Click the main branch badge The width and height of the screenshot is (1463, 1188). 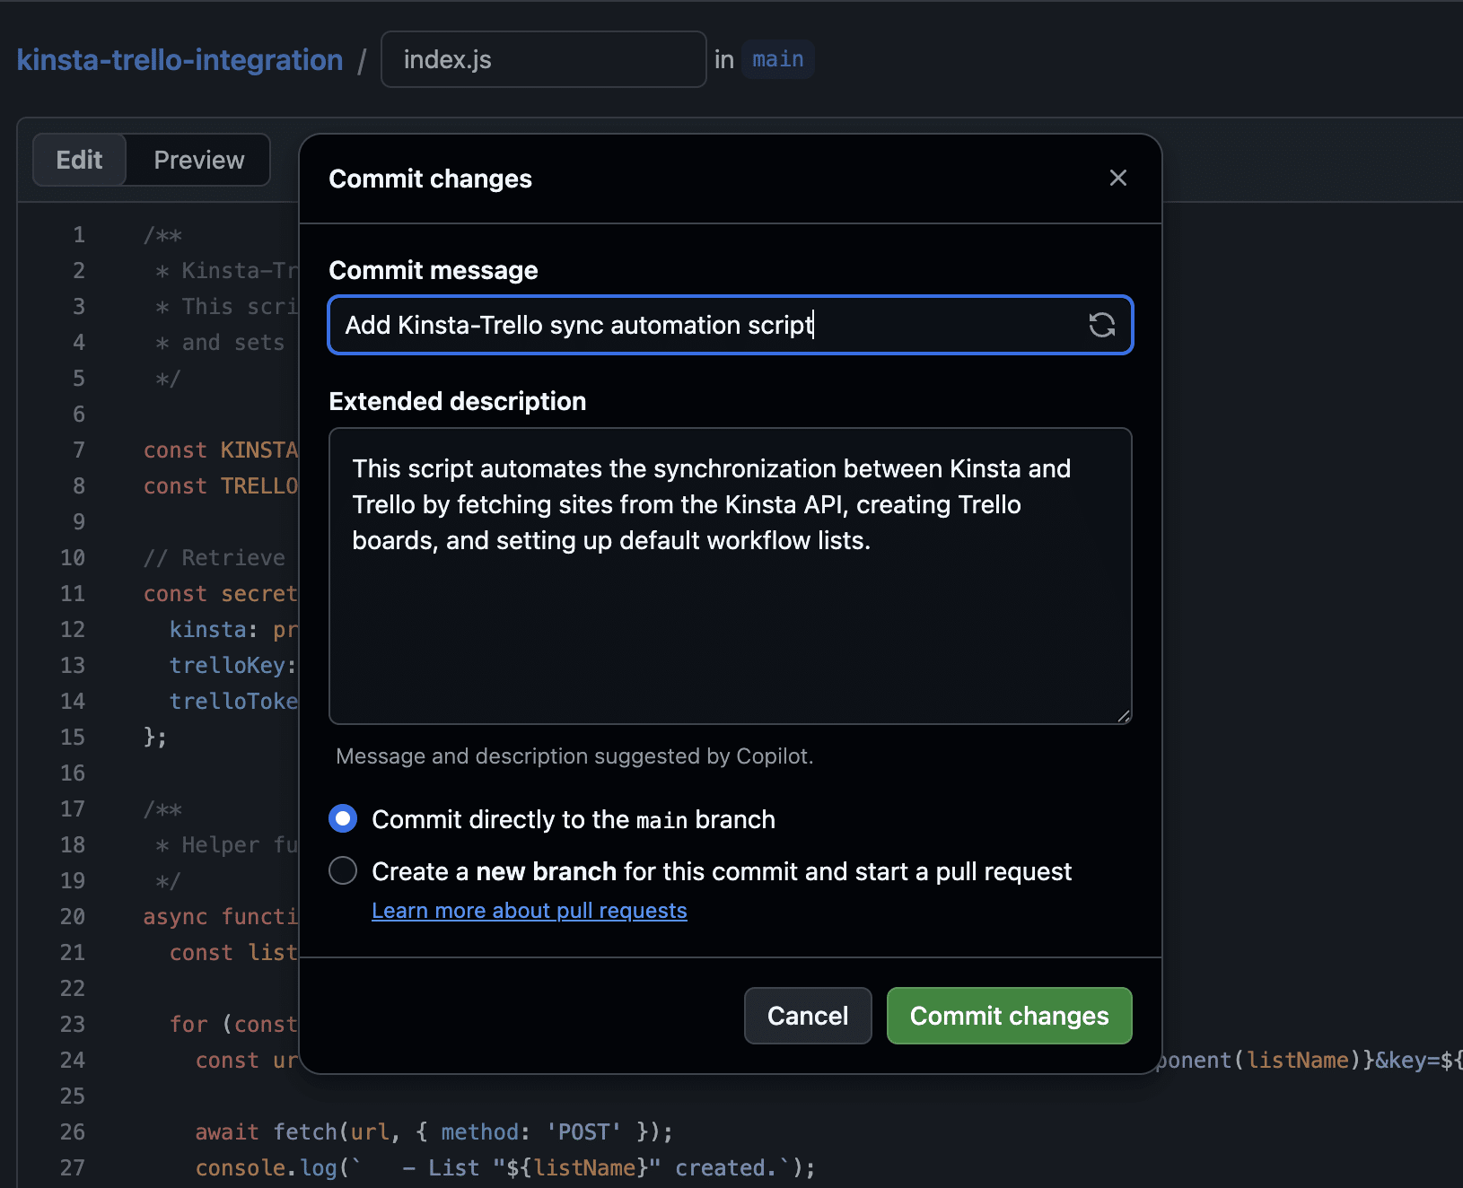(777, 59)
